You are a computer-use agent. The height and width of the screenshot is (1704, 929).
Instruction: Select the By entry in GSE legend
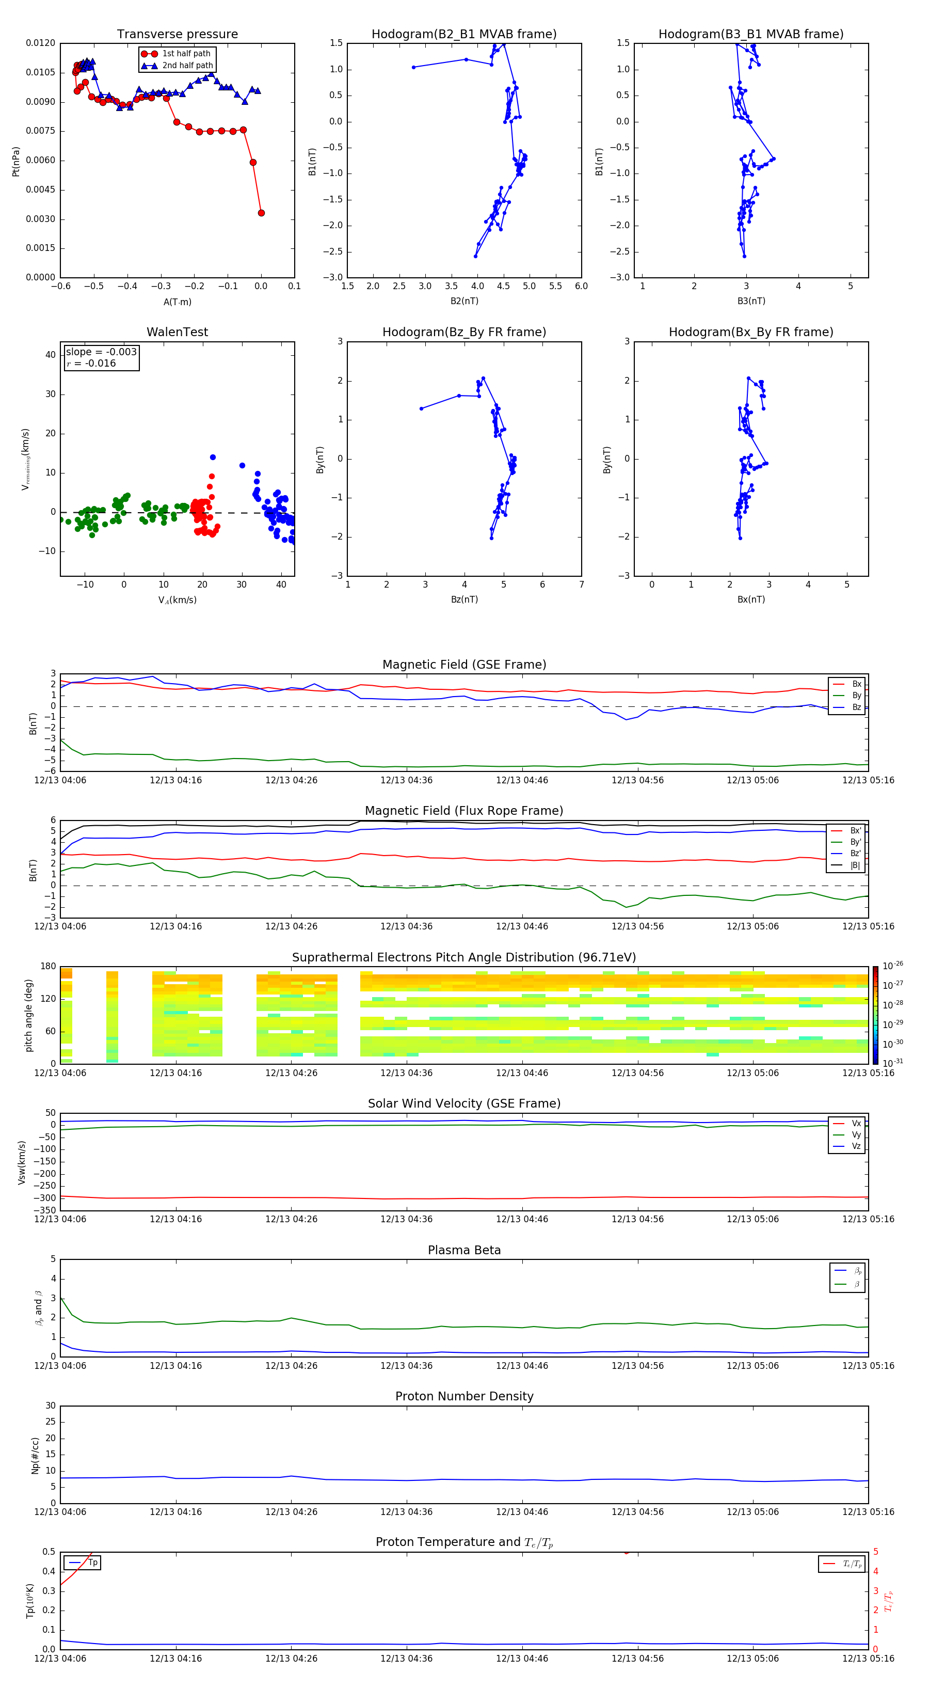click(847, 696)
